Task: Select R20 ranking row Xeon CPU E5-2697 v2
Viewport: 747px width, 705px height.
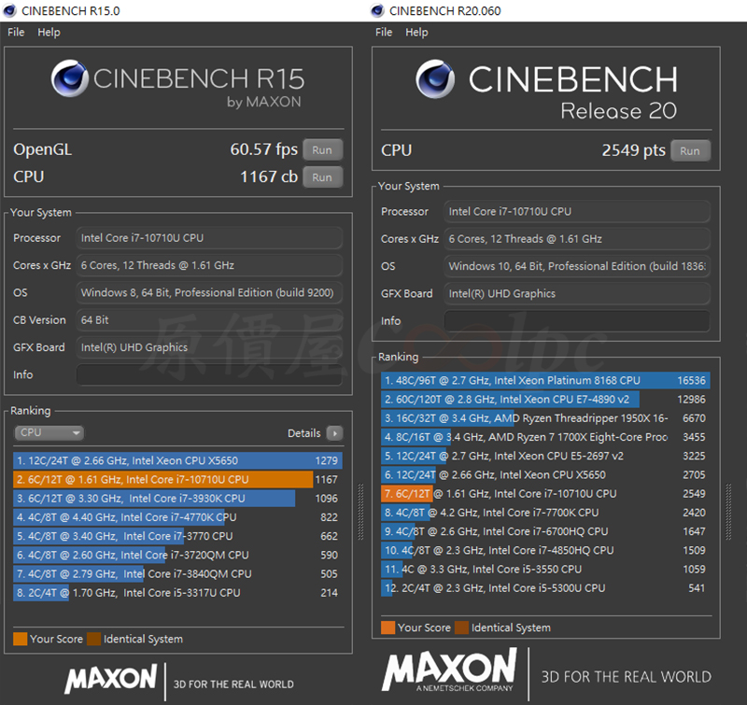Action: (545, 456)
